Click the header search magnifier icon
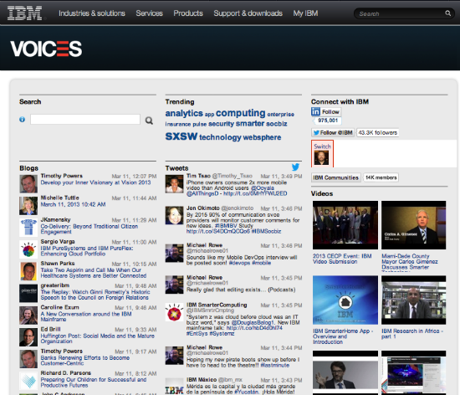The height and width of the screenshot is (395, 460). point(447,13)
